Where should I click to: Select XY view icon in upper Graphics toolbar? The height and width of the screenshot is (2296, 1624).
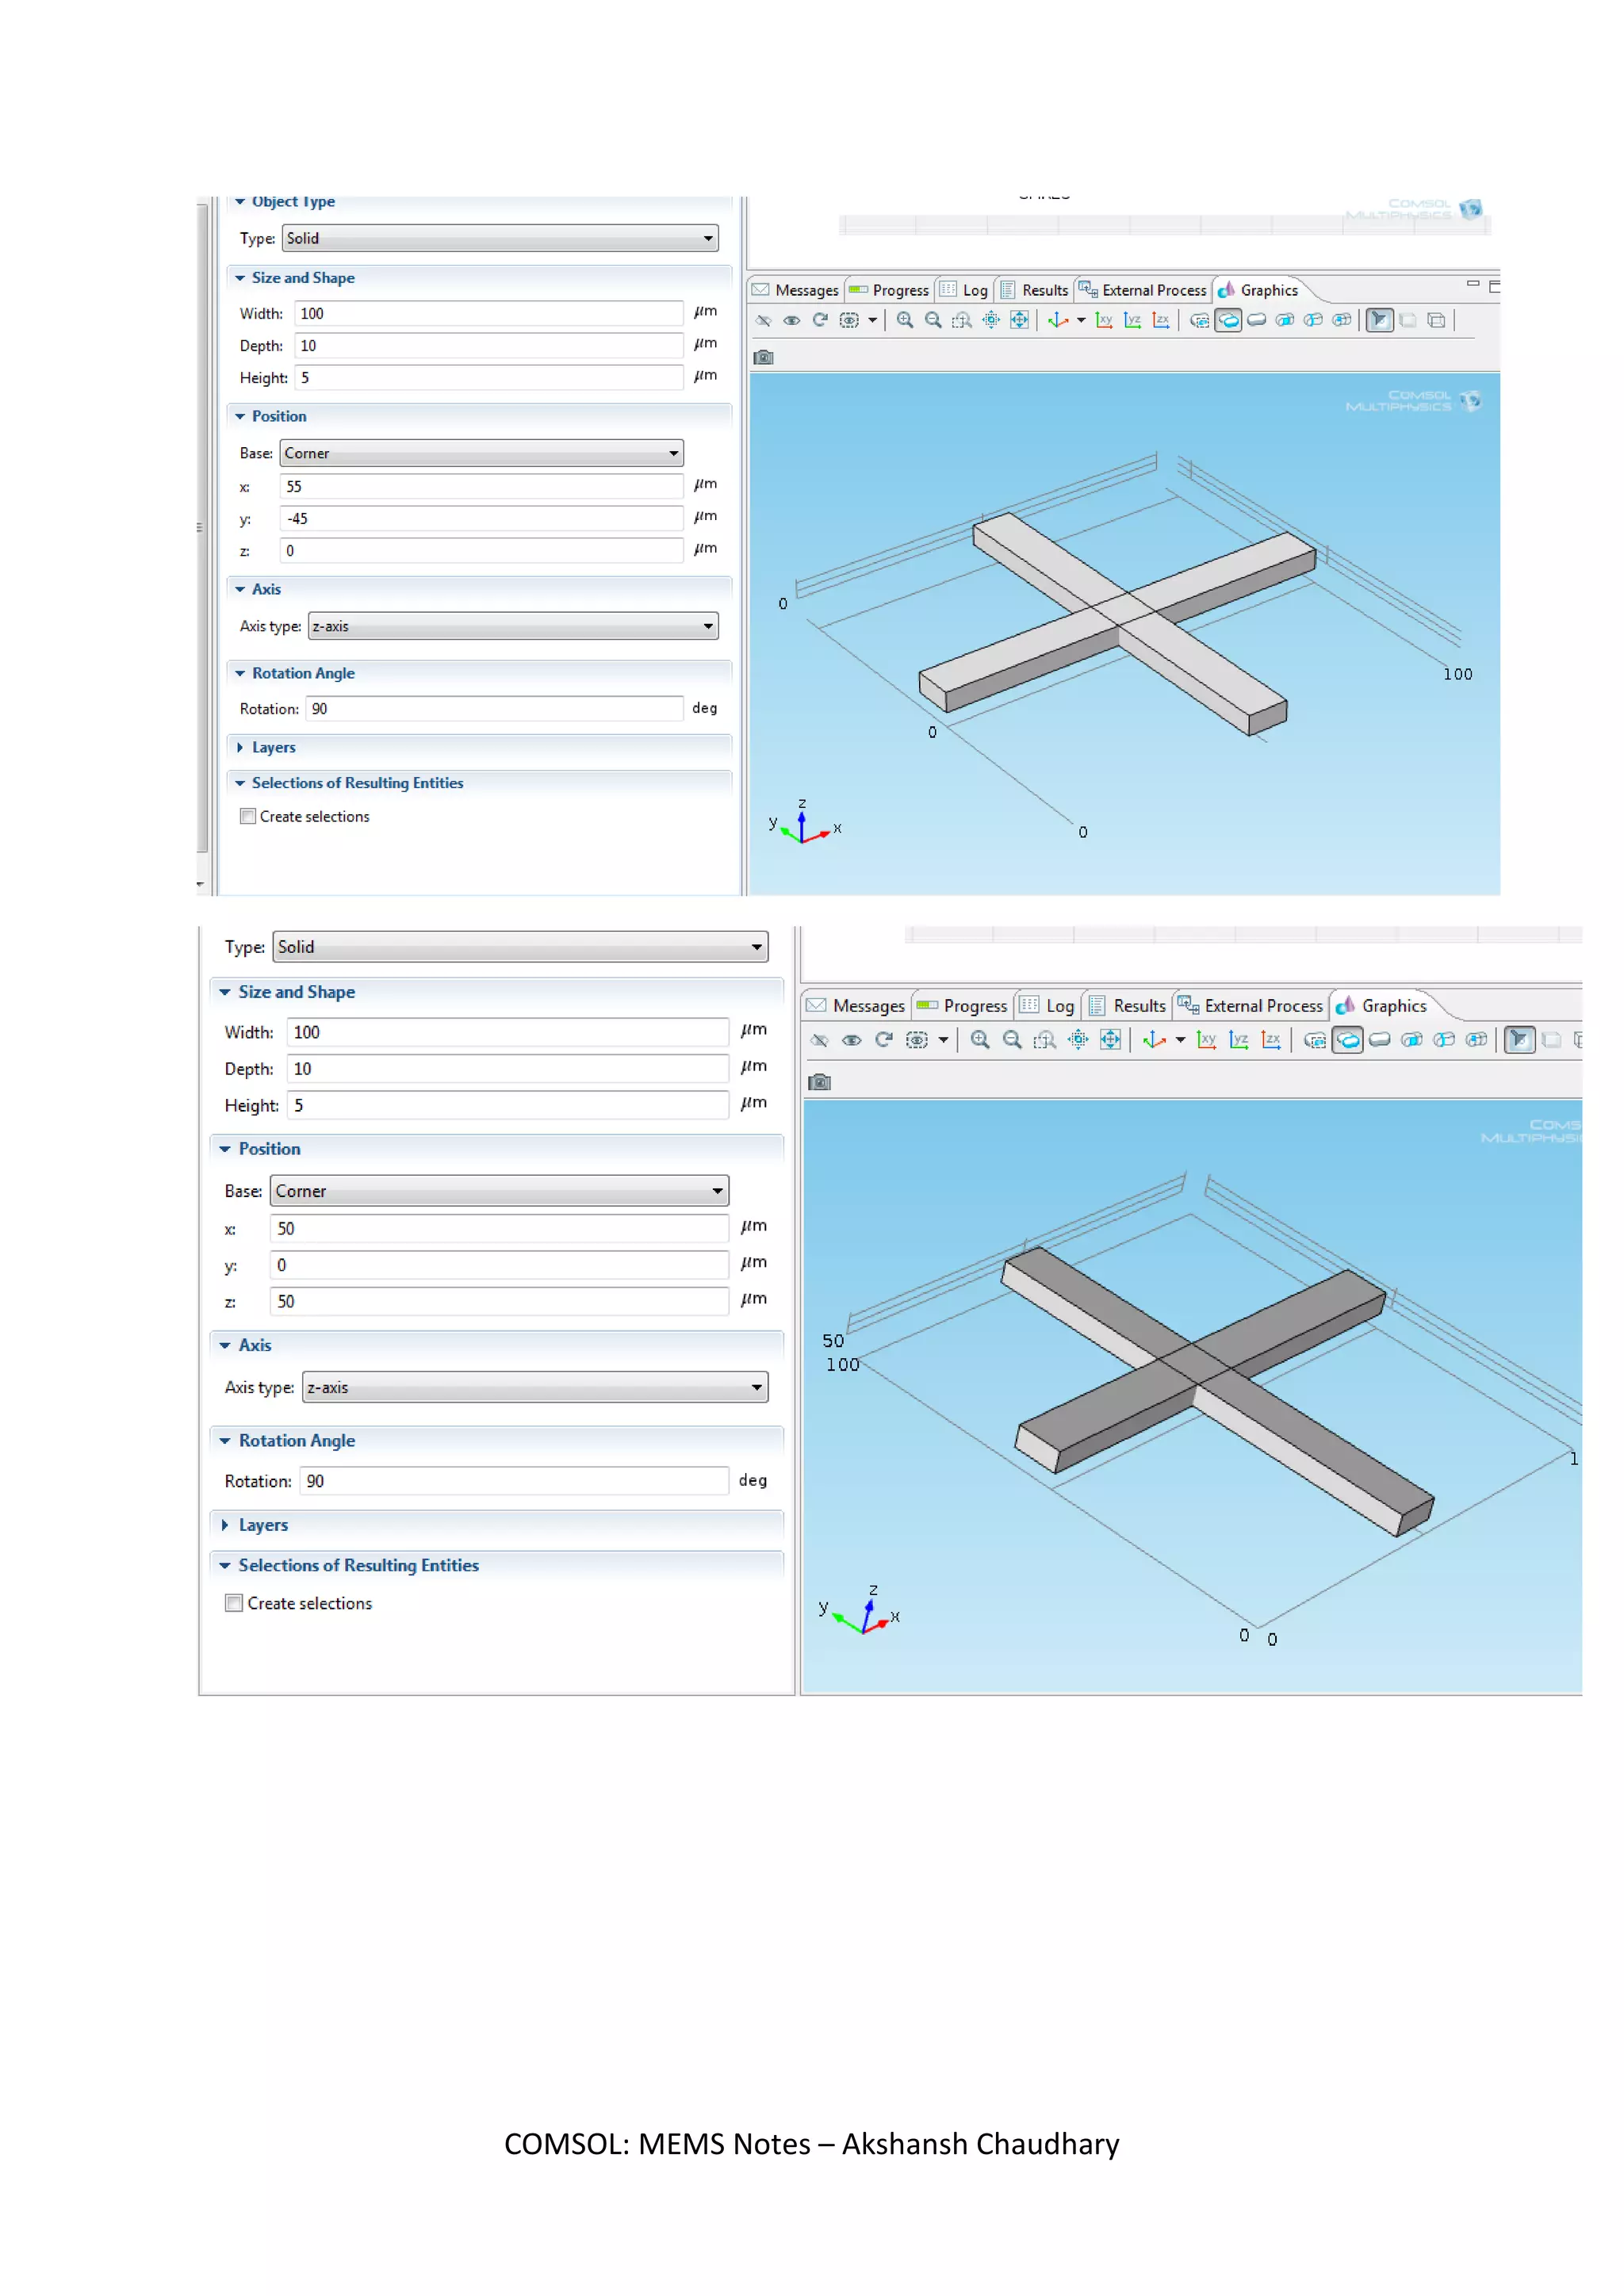1104,320
